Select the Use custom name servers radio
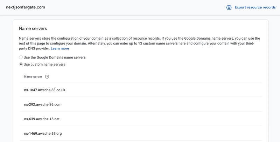Screen dimensions: 280x142 [x=21, y=65]
